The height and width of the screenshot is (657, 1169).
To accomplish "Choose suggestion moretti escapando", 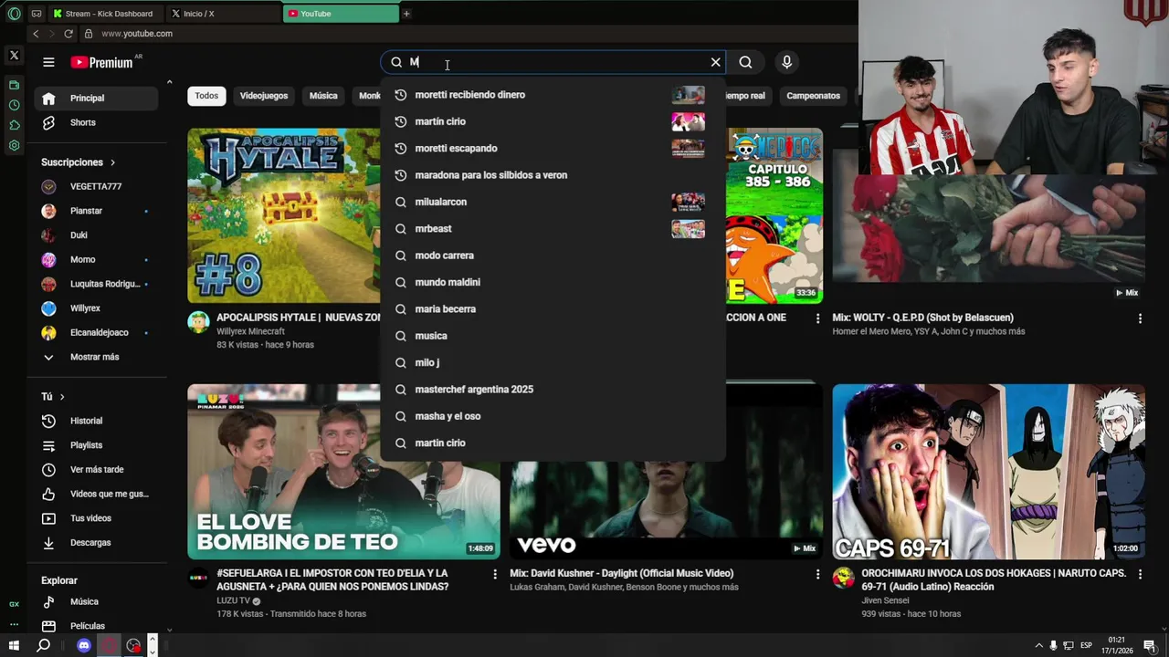I will click(x=553, y=148).
